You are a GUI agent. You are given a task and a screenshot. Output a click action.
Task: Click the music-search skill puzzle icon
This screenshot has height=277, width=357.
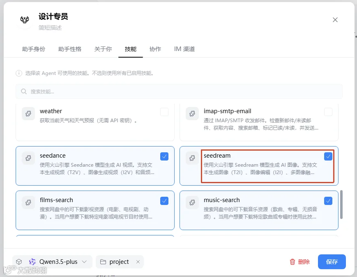192,203
